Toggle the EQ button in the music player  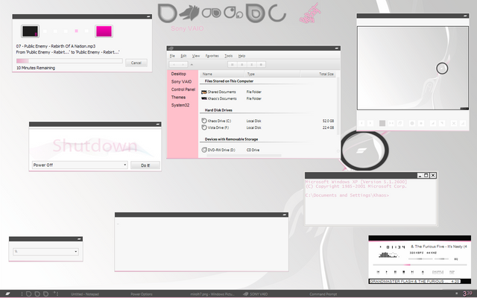click(456, 259)
